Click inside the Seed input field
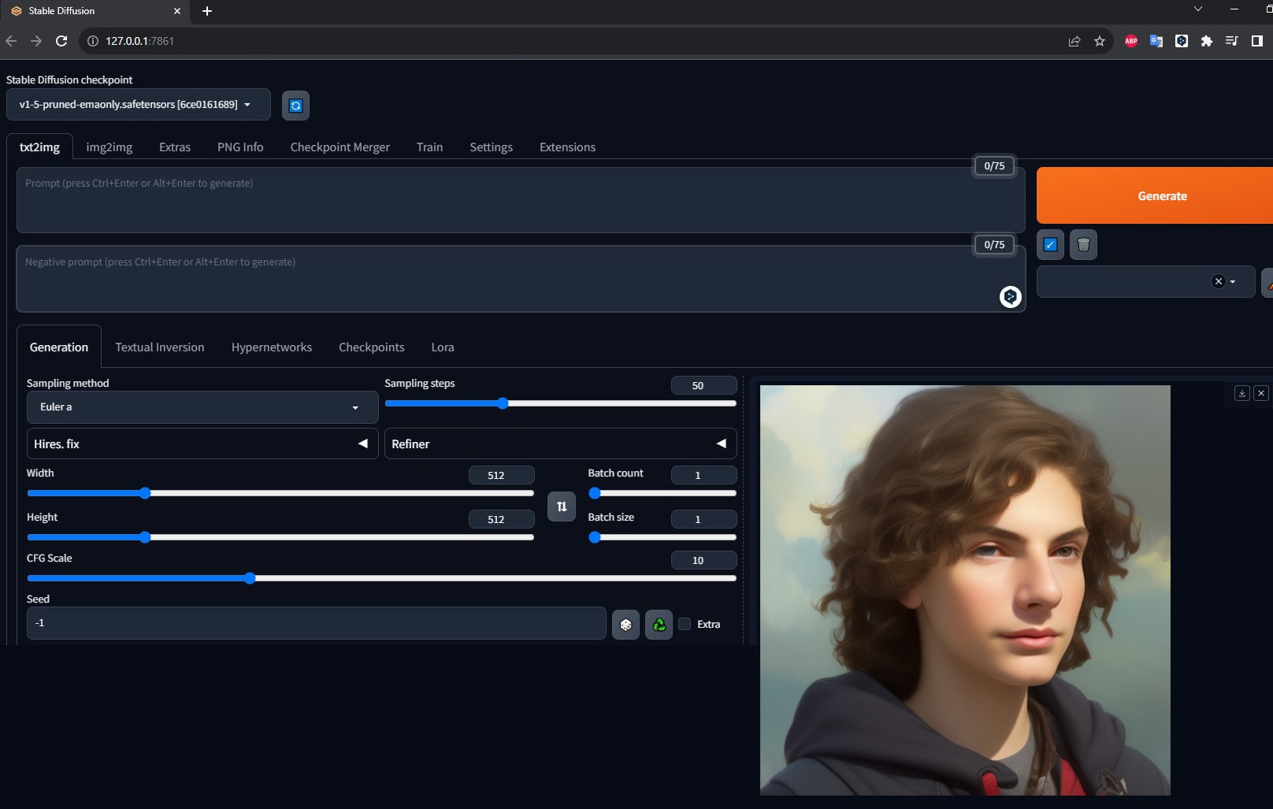The width and height of the screenshot is (1273, 809). pos(315,623)
